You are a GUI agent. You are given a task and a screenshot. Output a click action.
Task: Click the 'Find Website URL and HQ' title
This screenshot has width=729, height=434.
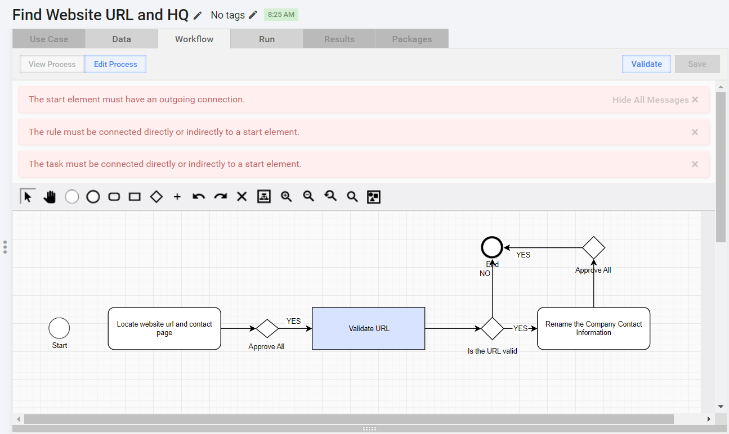coord(101,15)
